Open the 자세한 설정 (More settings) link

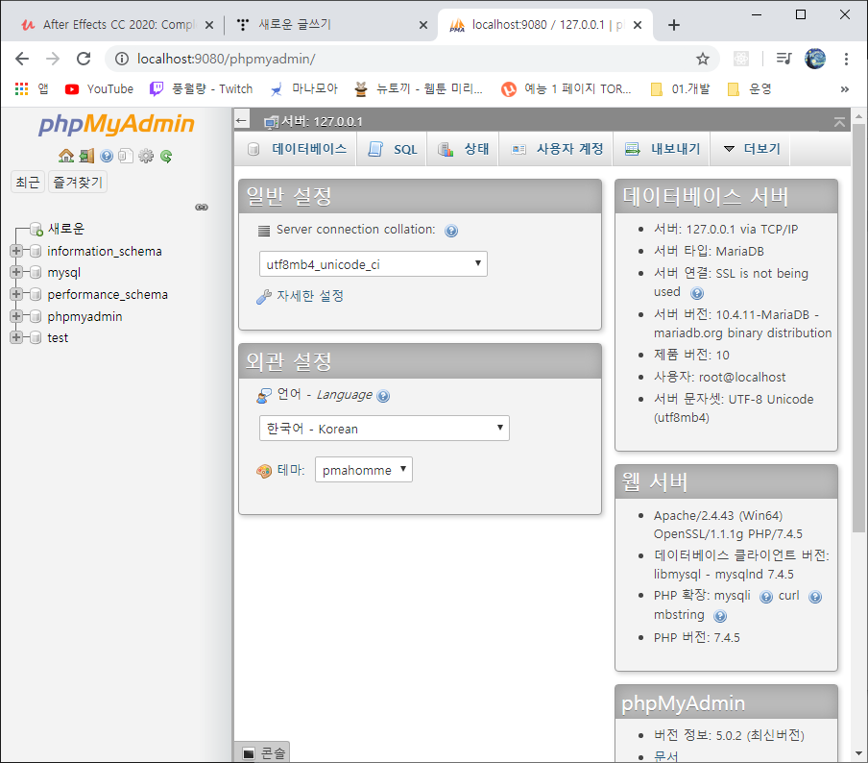tap(310, 296)
